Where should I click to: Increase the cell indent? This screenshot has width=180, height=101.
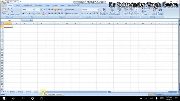(62, 13)
